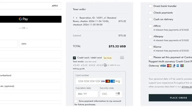
Task: Focus the card number input field
Action: (99, 81)
